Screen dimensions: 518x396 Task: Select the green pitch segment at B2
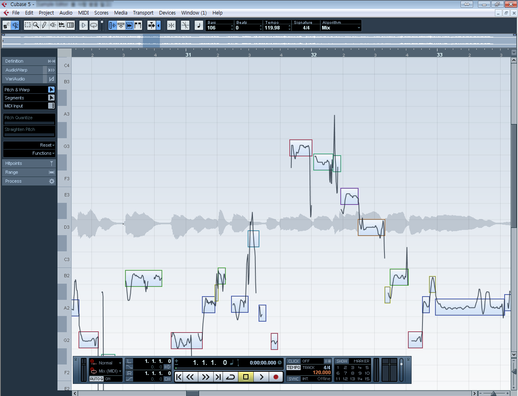pos(144,278)
